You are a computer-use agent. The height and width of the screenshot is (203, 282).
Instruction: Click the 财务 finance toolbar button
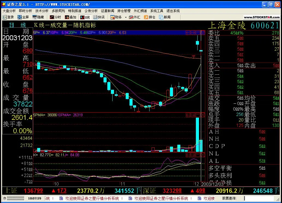pos(116,17)
